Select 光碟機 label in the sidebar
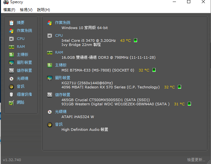Image resolution: width=211 pixels, height=164 pixels. (23, 78)
